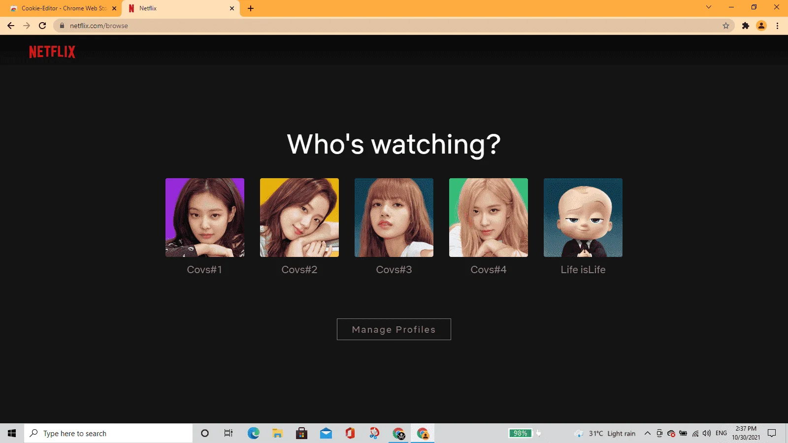Reload the Netflix page
Viewport: 788px width, 443px height.
click(42, 26)
